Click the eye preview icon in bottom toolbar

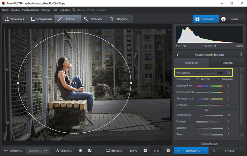81,150
